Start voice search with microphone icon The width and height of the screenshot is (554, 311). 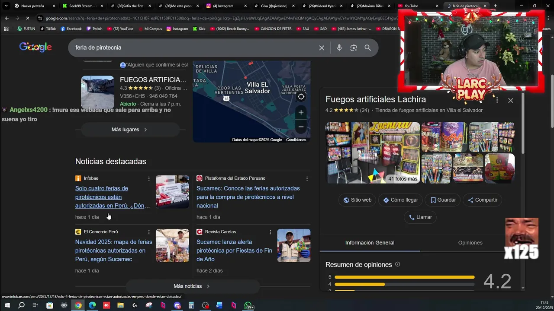tap(339, 48)
